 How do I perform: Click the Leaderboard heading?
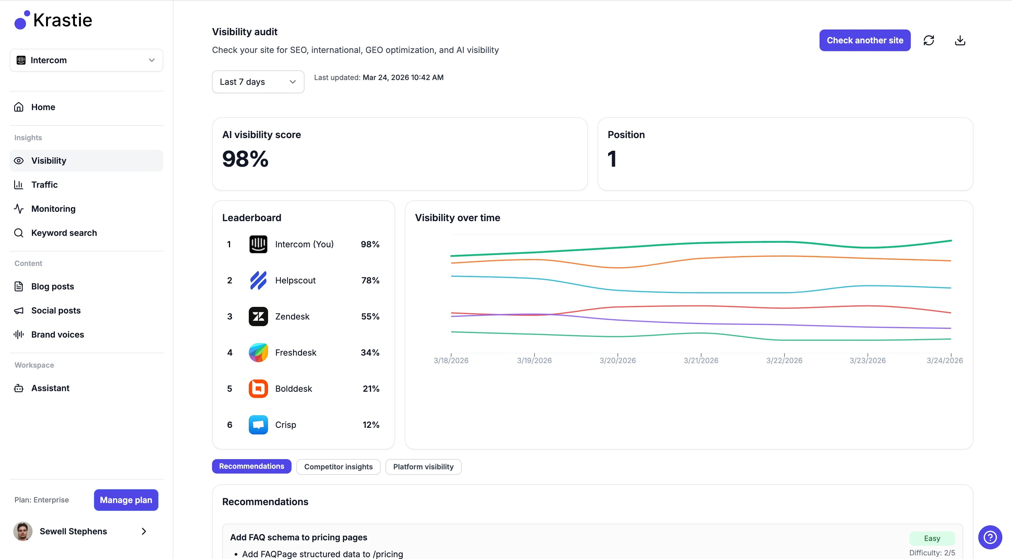point(251,218)
